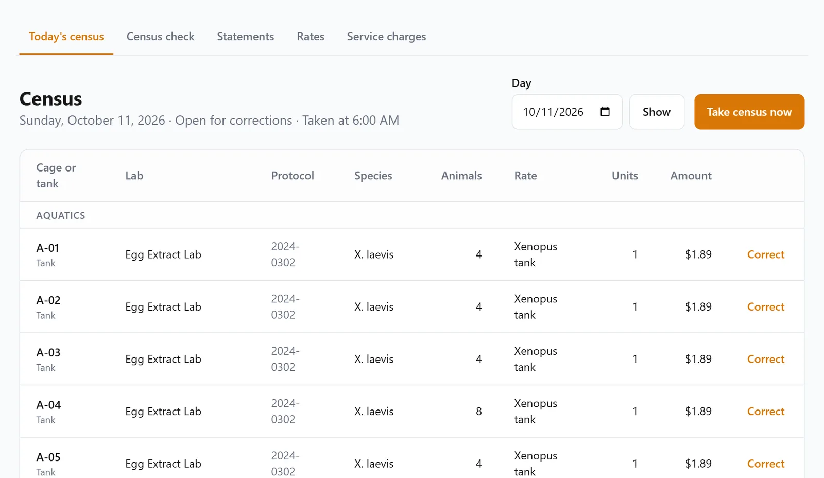Image resolution: width=824 pixels, height=478 pixels.
Task: Click the animal count 8 in A-04 row
Action: (x=478, y=412)
